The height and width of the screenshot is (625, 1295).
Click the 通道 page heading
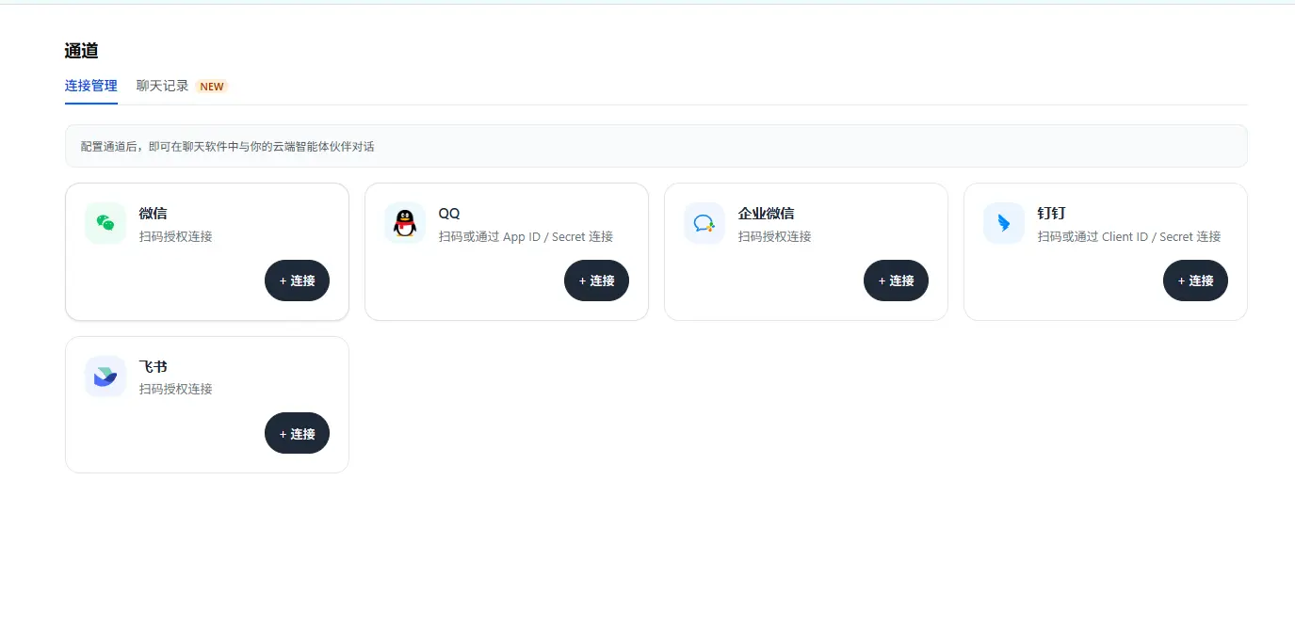click(x=82, y=51)
